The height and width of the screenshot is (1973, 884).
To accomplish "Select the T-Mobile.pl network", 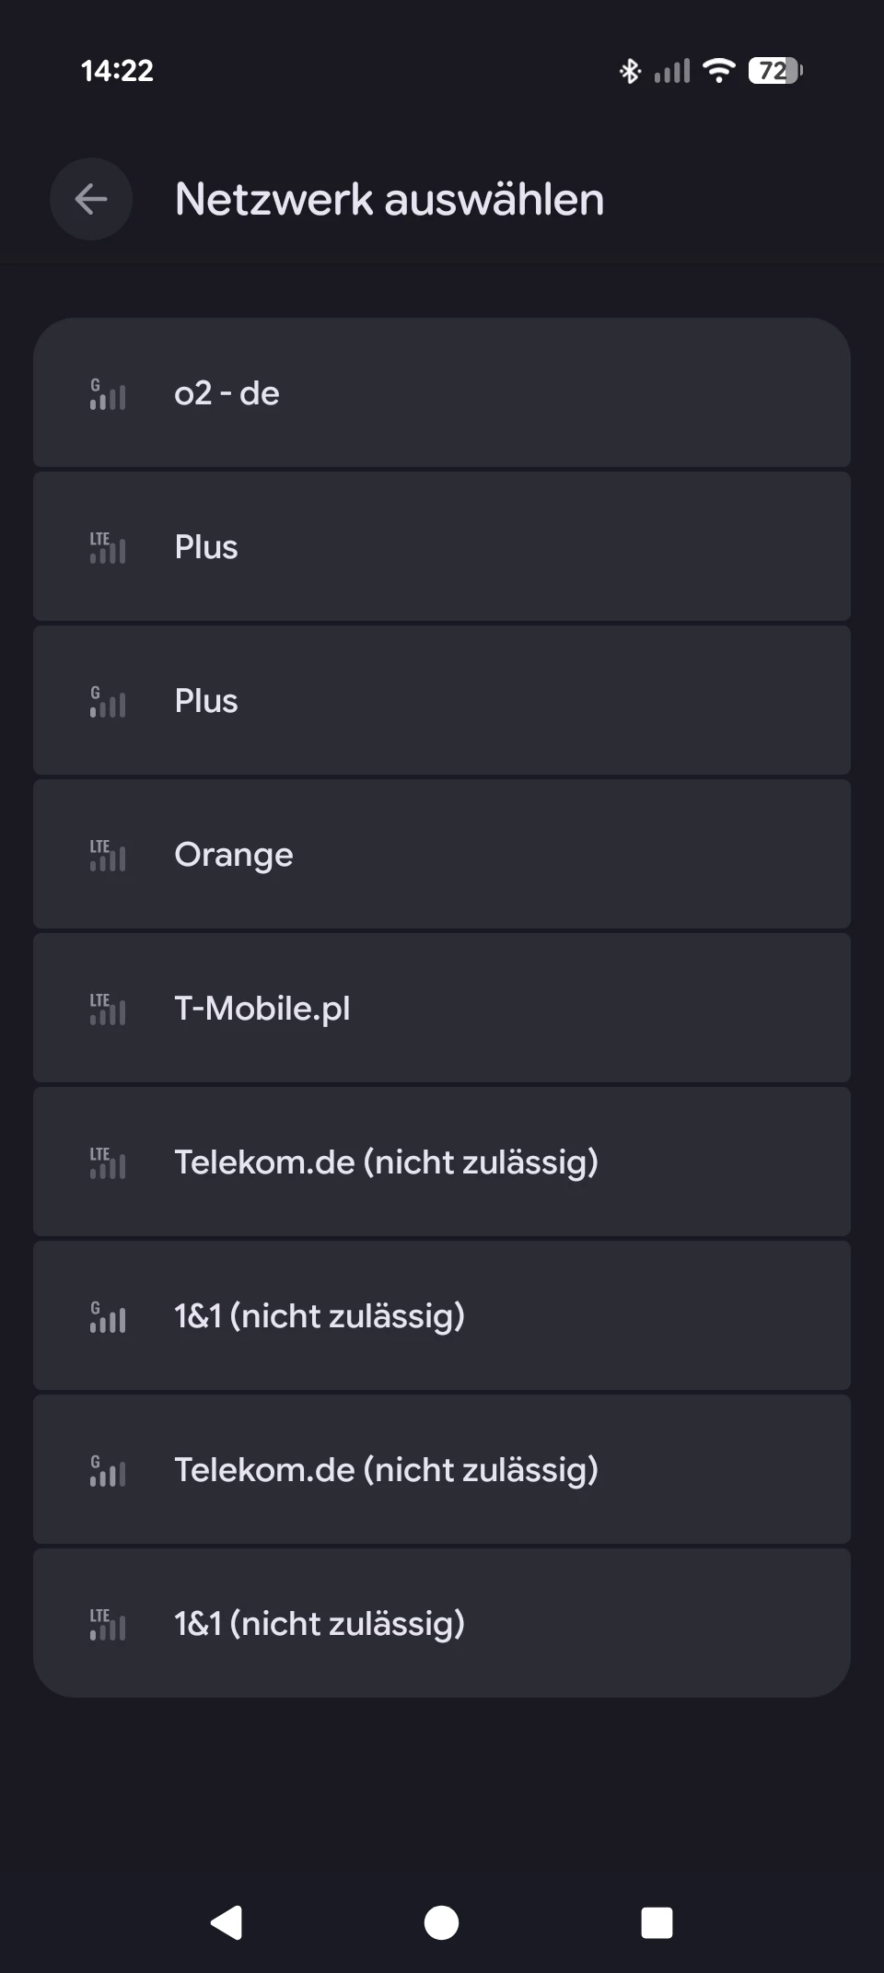I will click(442, 1009).
